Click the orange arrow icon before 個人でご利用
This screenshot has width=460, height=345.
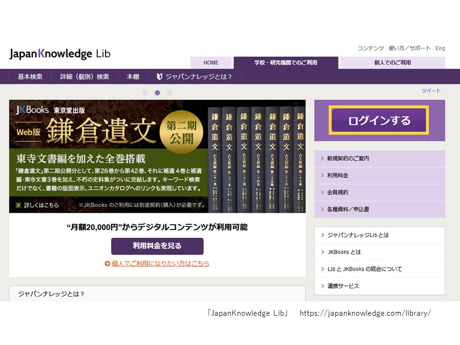[x=107, y=264]
